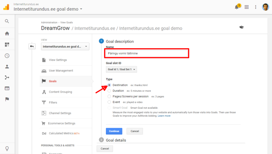The image size is (272, 154).
Task: Open the user account avatar
Action: (x=265, y=7)
